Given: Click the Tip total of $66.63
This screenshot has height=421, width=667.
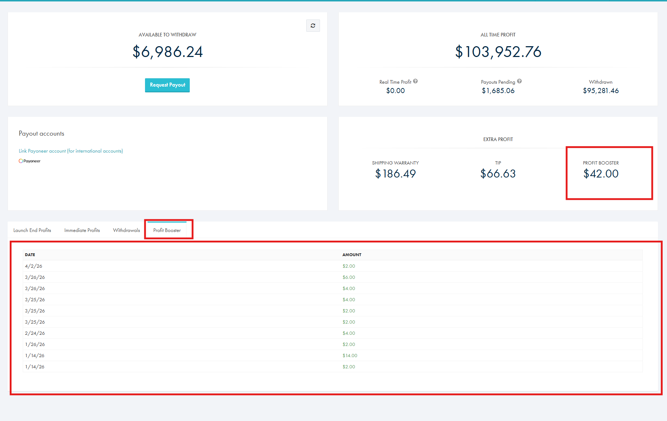Looking at the screenshot, I should pyautogui.click(x=497, y=174).
